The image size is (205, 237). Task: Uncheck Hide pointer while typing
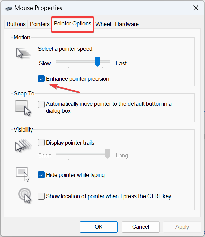pyautogui.click(x=41, y=175)
